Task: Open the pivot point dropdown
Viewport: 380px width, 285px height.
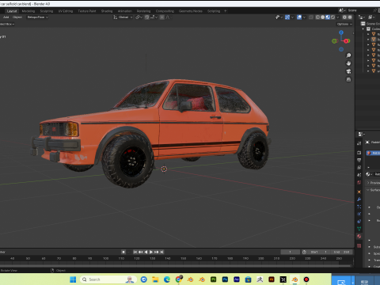Action: pos(139,17)
